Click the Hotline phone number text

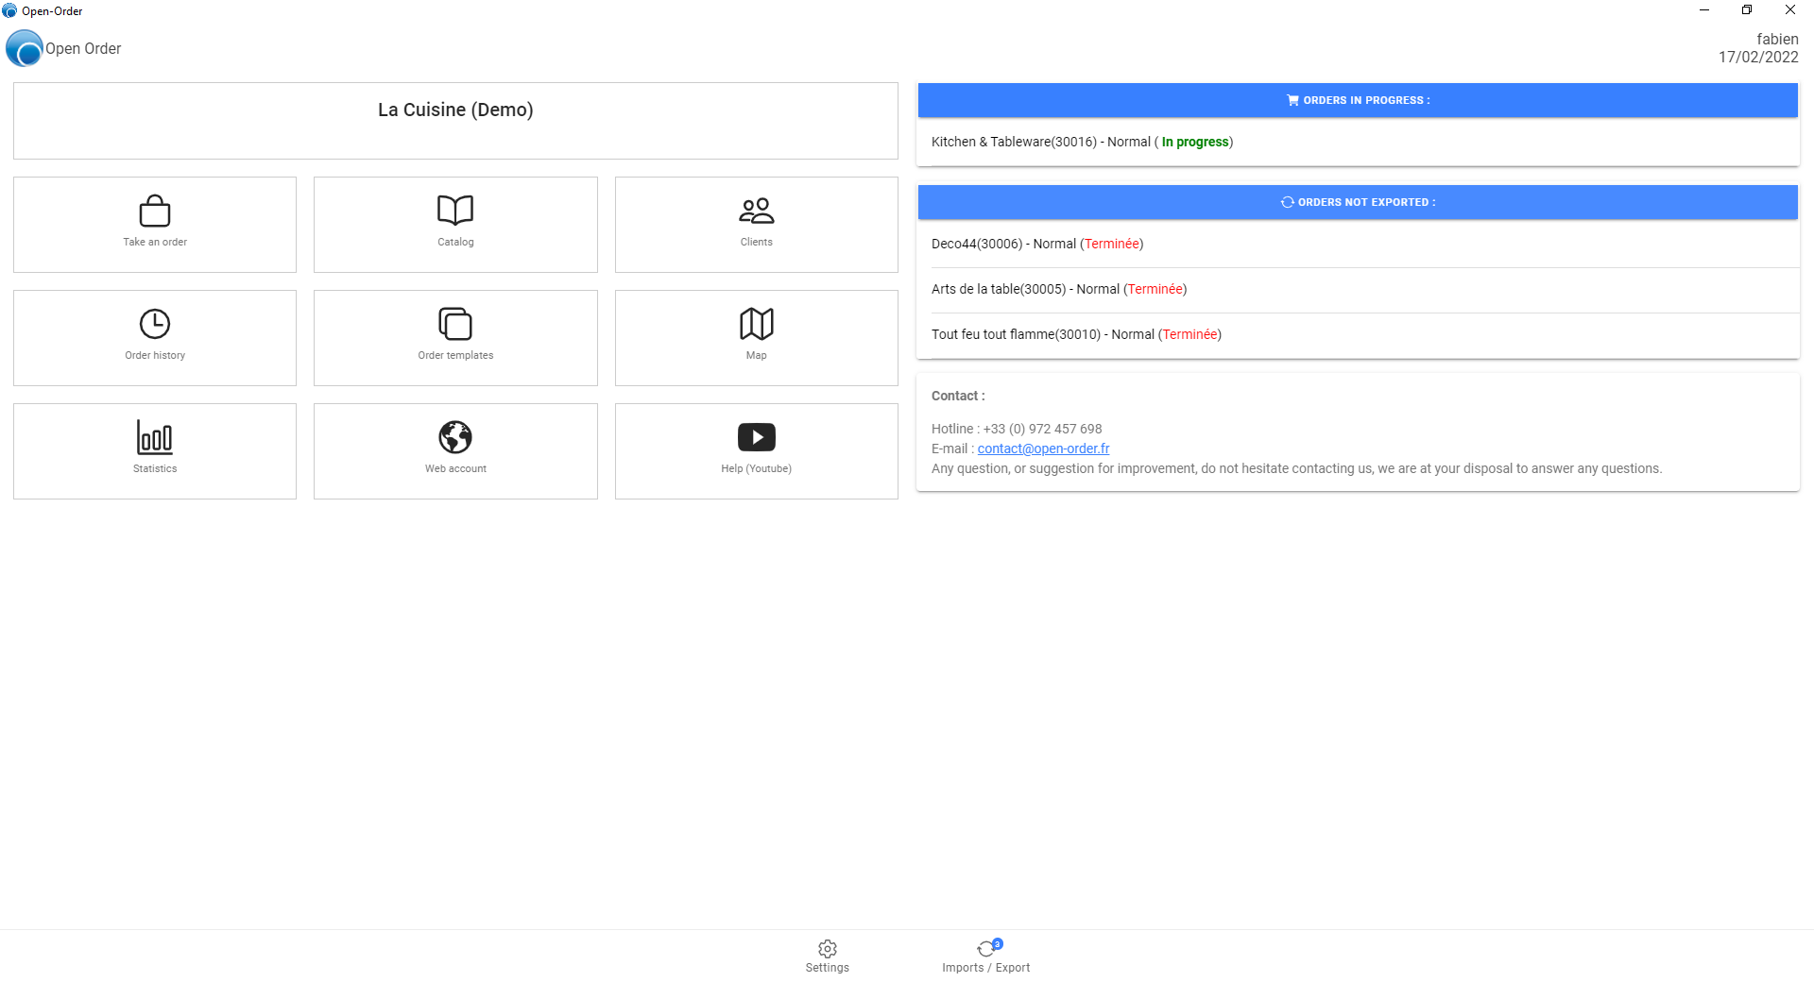click(x=1017, y=429)
